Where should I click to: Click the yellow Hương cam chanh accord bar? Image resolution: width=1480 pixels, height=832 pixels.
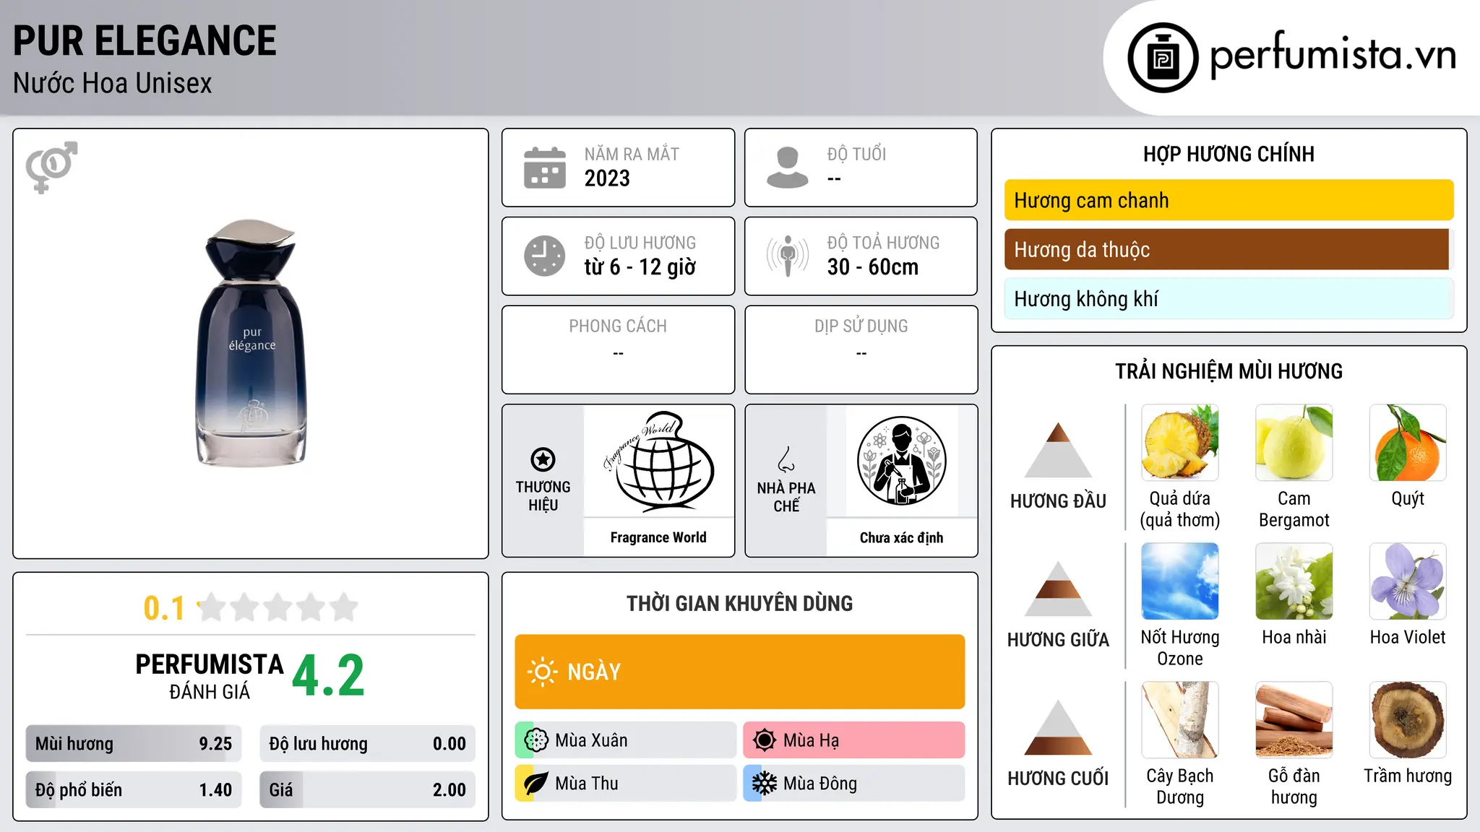click(1229, 200)
